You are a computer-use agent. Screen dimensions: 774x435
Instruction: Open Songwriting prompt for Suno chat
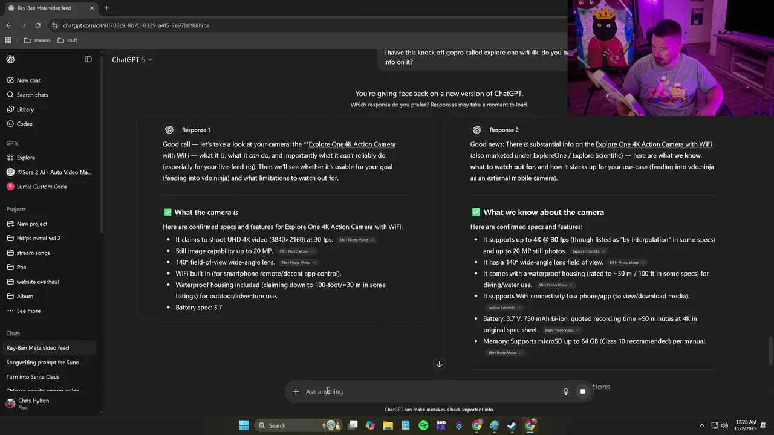[42, 362]
